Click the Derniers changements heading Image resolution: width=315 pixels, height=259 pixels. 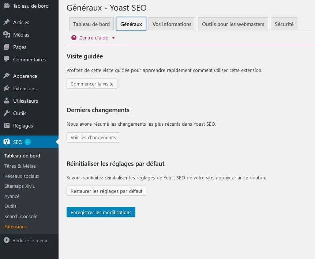tap(98, 110)
